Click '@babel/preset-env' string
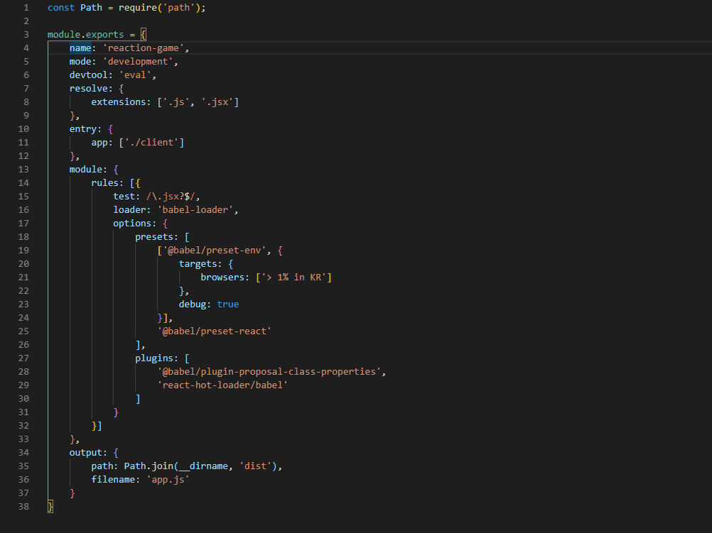This screenshot has height=533, width=712. tap(215, 251)
